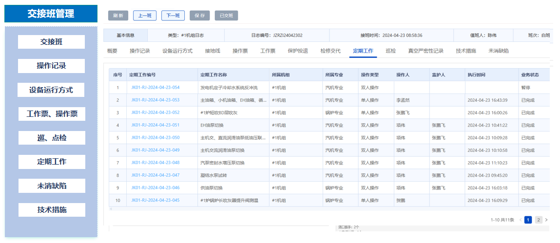
Task: Select 工作票、操作票 in the sidebar
Action: (51, 114)
